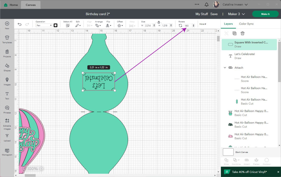Duplicate the selected layer

click(x=234, y=33)
